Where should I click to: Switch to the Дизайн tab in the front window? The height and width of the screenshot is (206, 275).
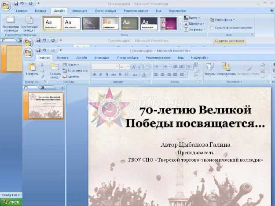point(81,58)
